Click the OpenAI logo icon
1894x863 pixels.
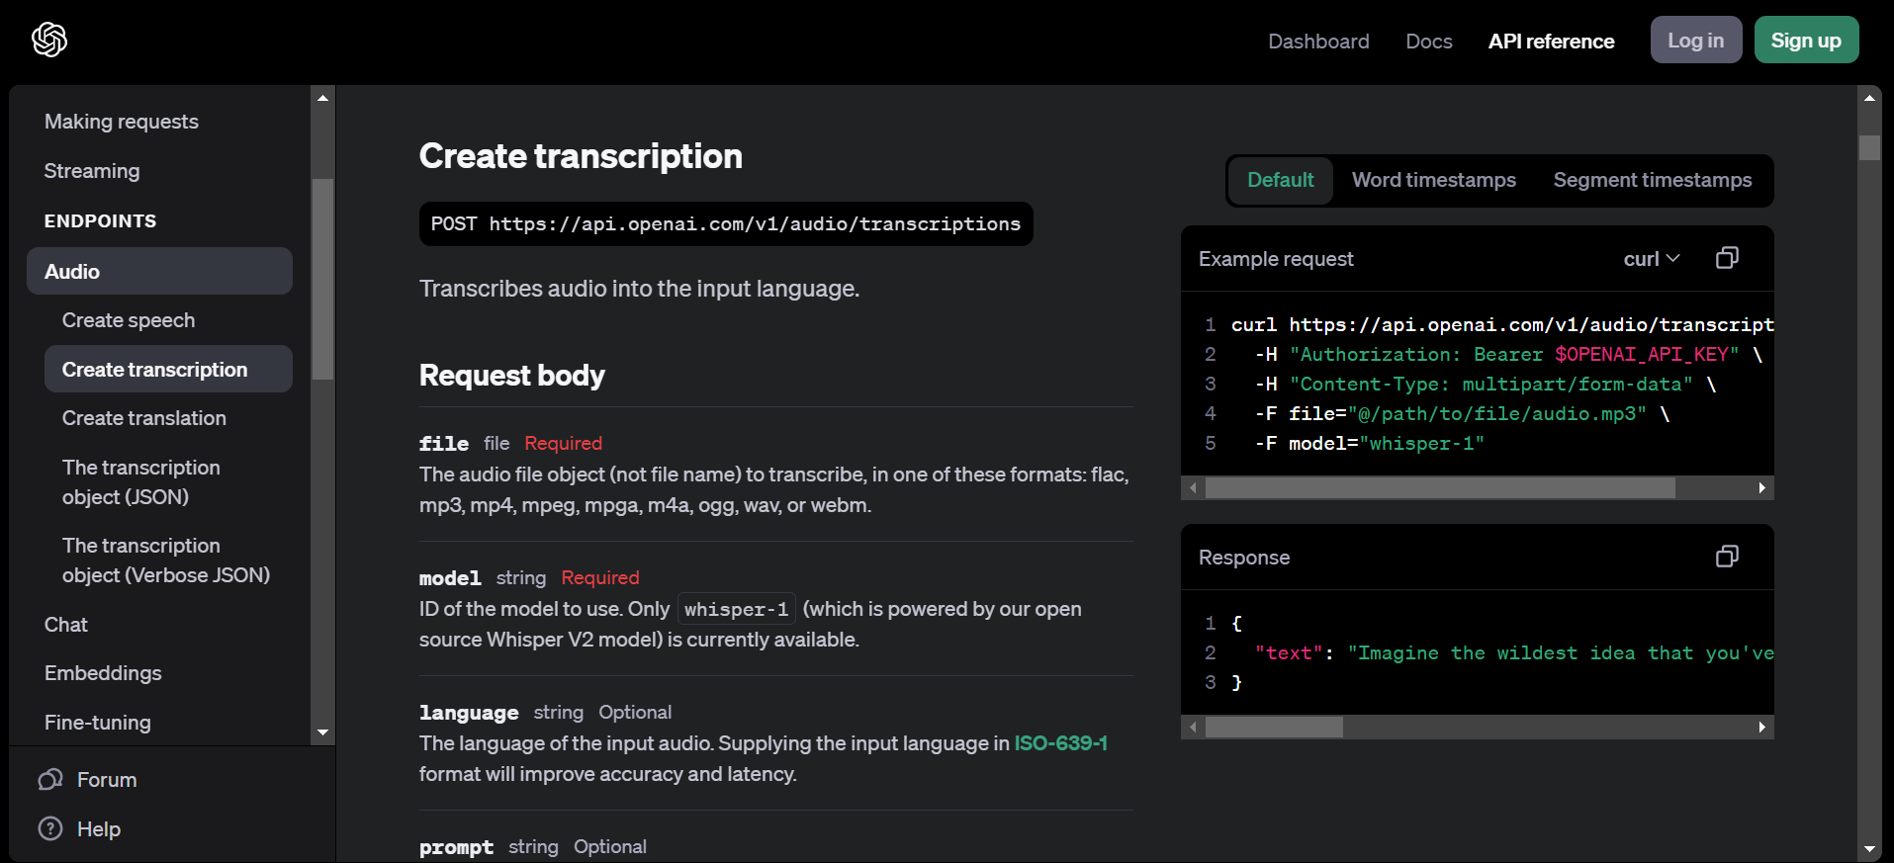(49, 40)
